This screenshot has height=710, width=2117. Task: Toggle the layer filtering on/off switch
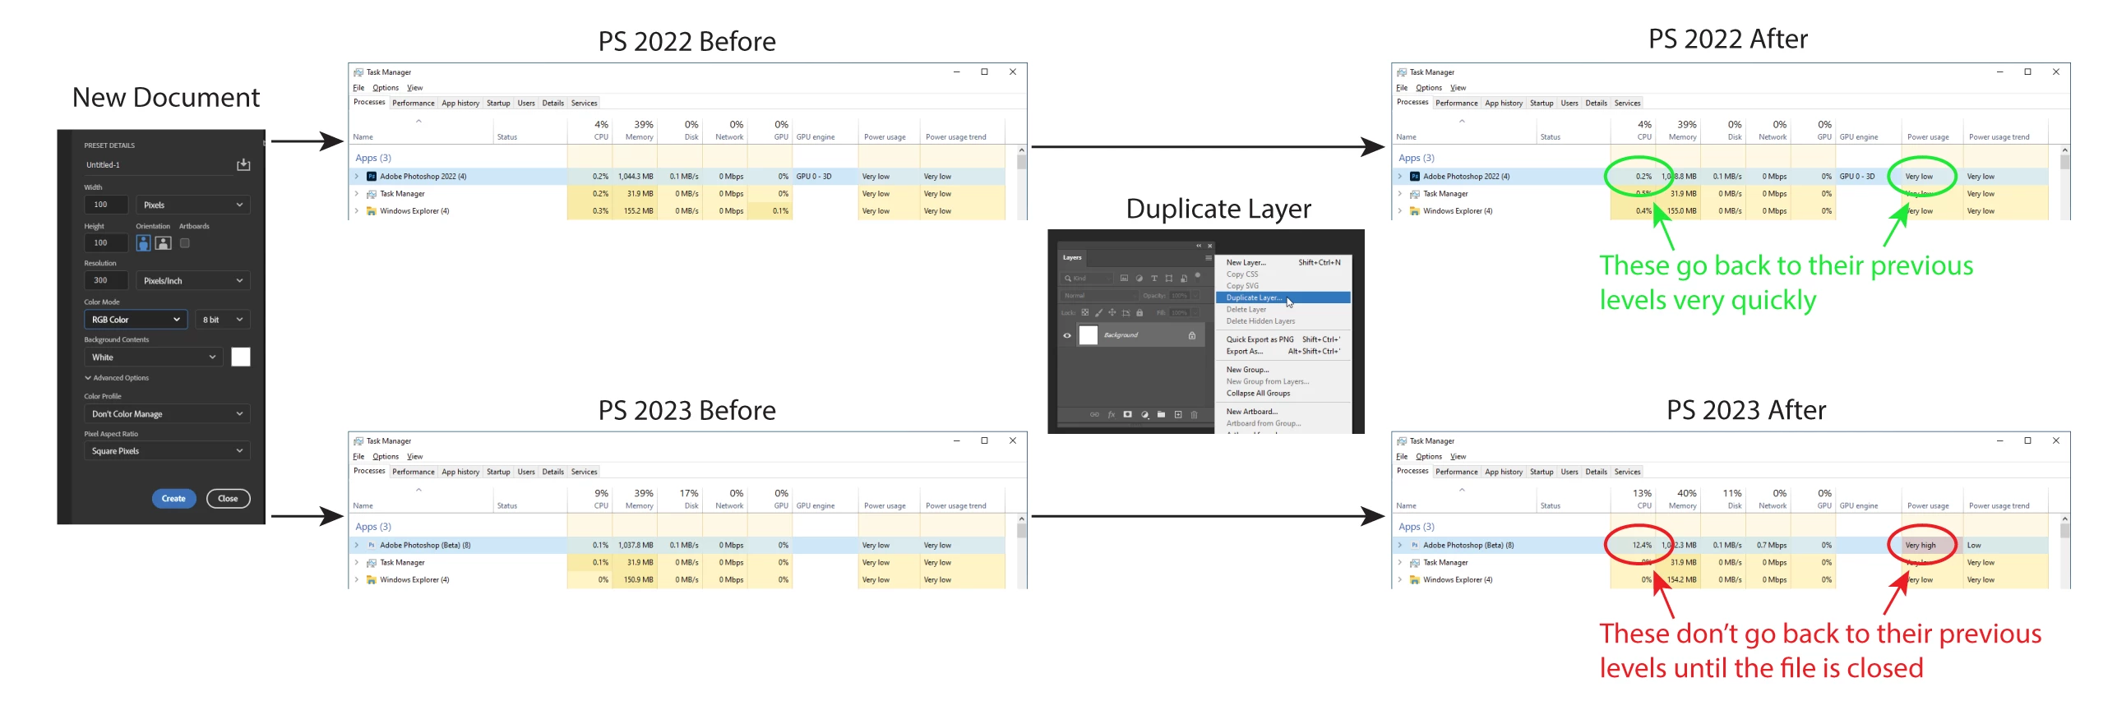(x=1198, y=277)
